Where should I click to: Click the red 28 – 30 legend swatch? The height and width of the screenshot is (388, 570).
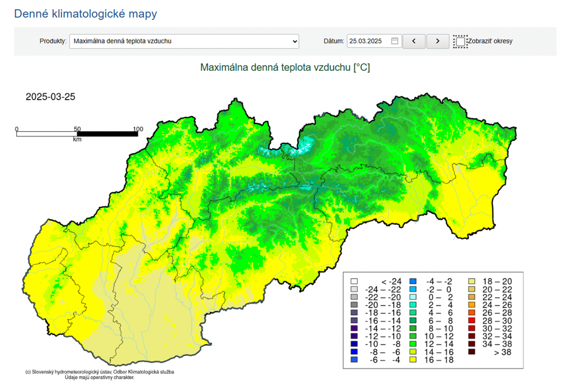472,320
